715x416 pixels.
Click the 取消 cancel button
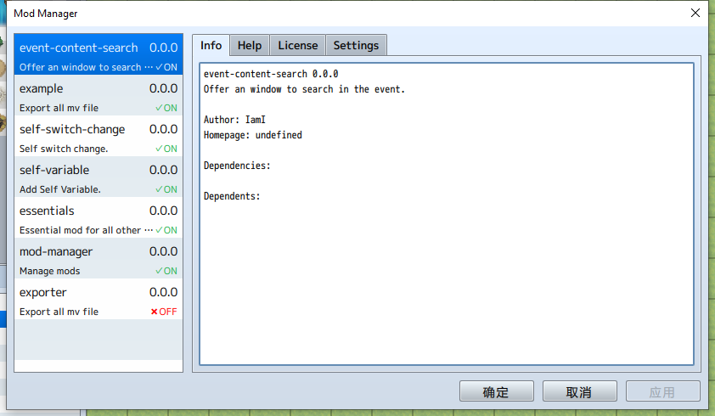coord(580,391)
